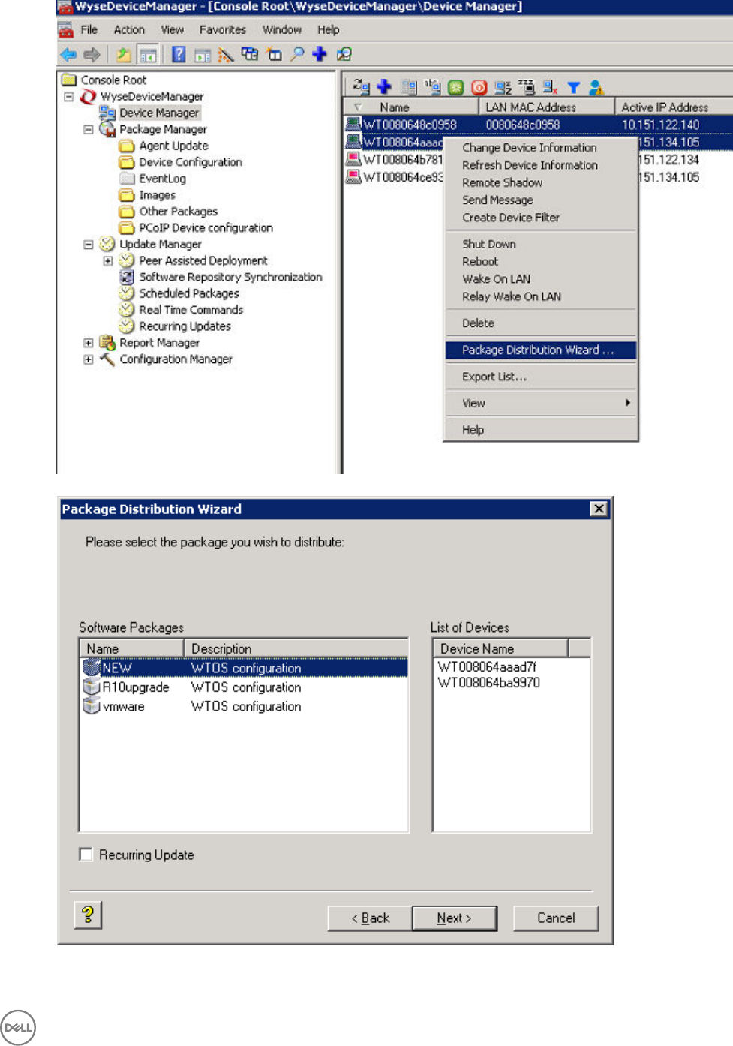Click the user with warning triangle icon
The image size is (733, 1046).
597,88
